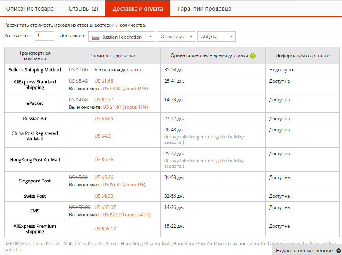This screenshot has height=255, width=342.
Task: Click the US $3.65 Russian Air price
Action: click(x=104, y=119)
